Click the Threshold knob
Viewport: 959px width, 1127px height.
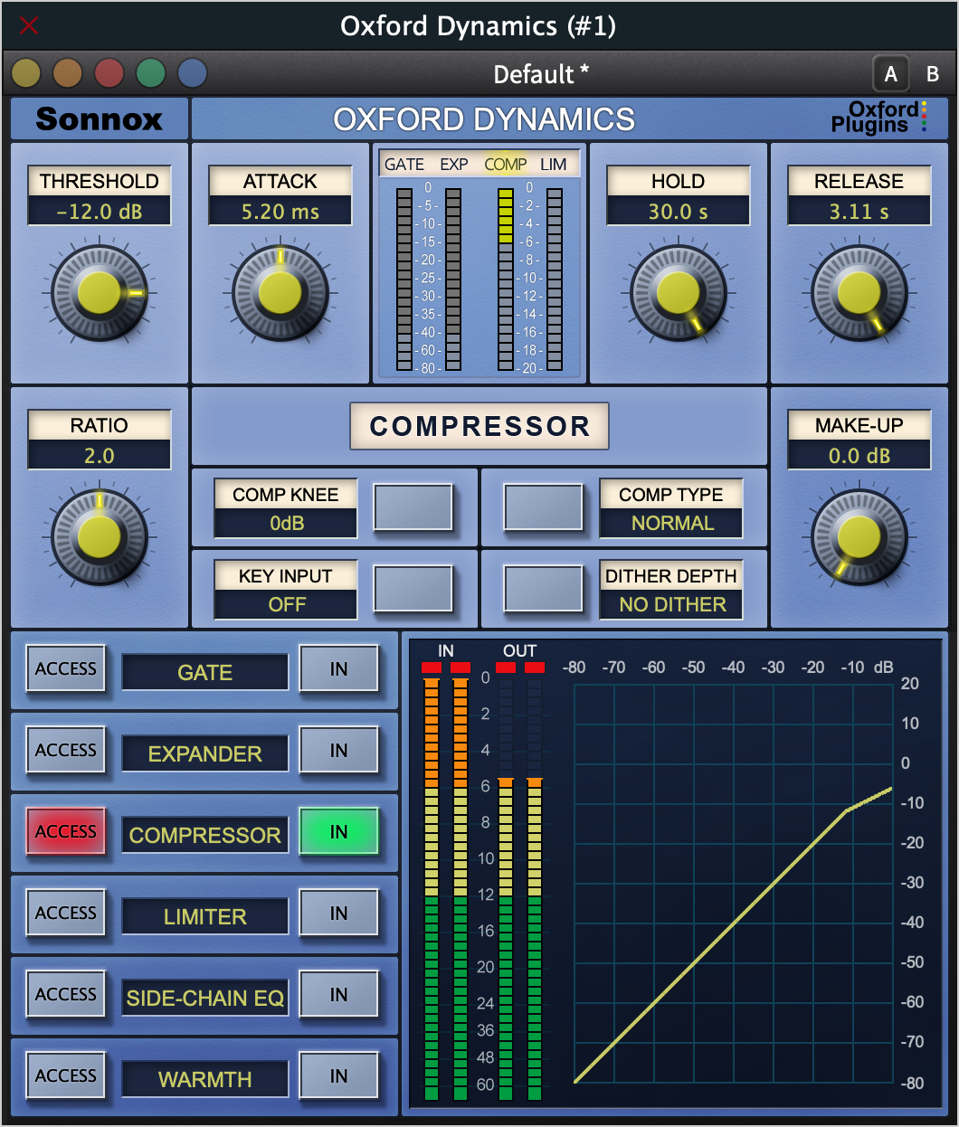click(x=100, y=292)
